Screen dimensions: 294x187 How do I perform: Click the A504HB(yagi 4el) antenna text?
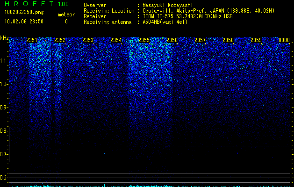click(x=165, y=22)
